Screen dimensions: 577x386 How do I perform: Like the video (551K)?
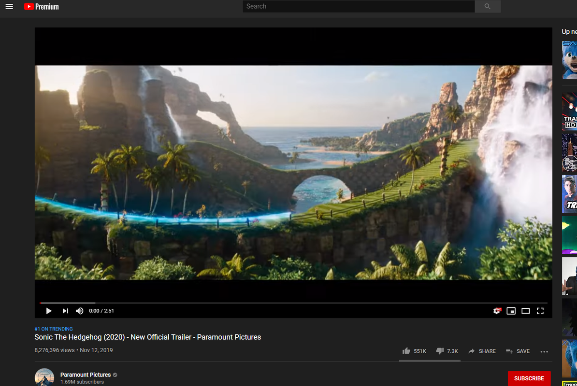(414, 351)
